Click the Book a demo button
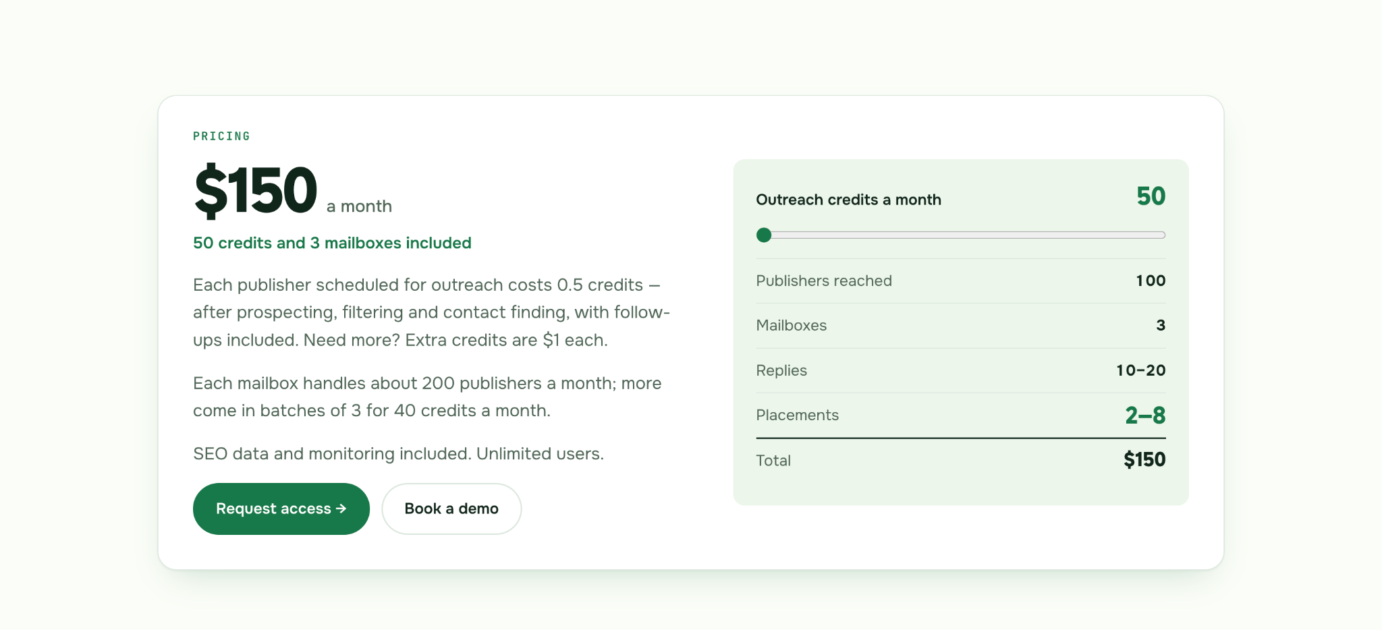 tap(451, 509)
